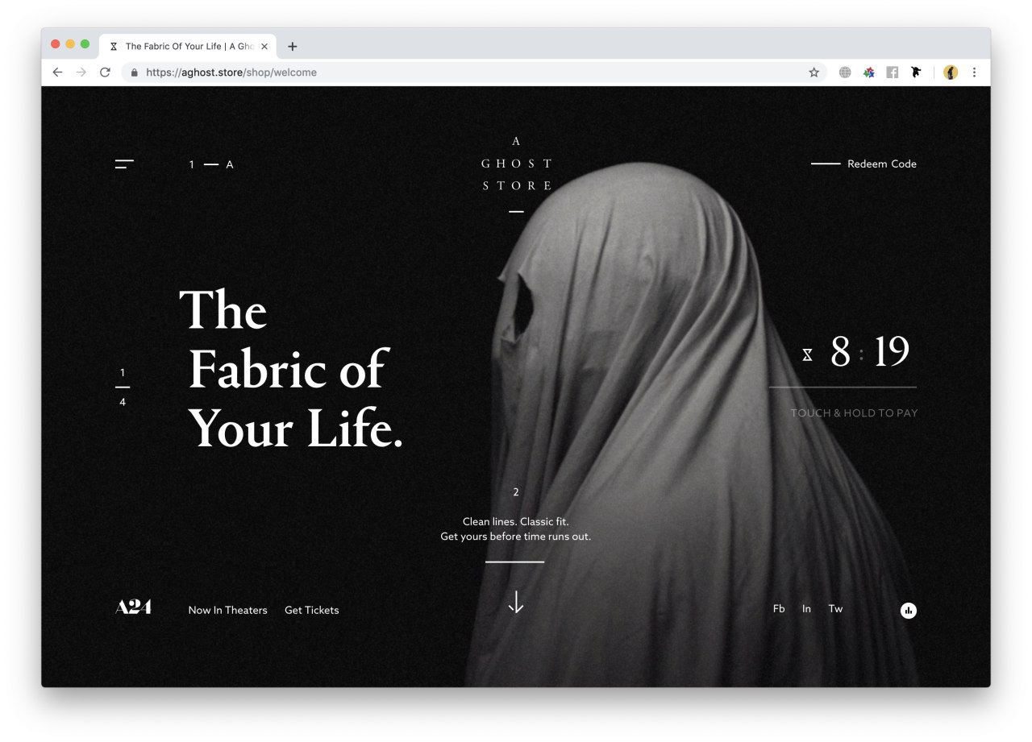Toggle the sound equalizer icon

tap(909, 611)
